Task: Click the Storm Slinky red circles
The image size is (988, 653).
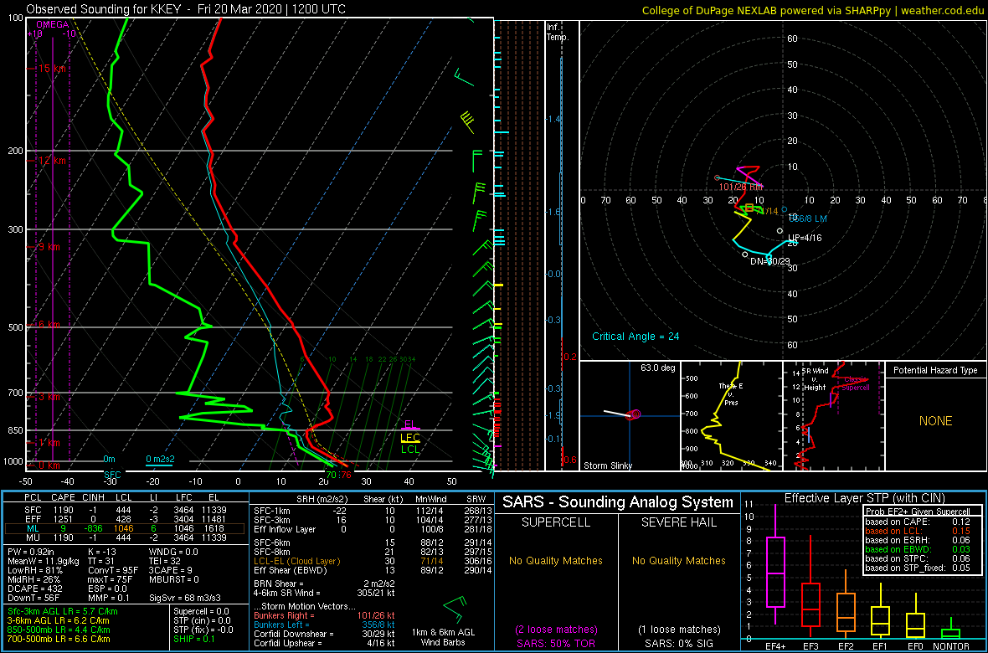Action: pyautogui.click(x=635, y=414)
